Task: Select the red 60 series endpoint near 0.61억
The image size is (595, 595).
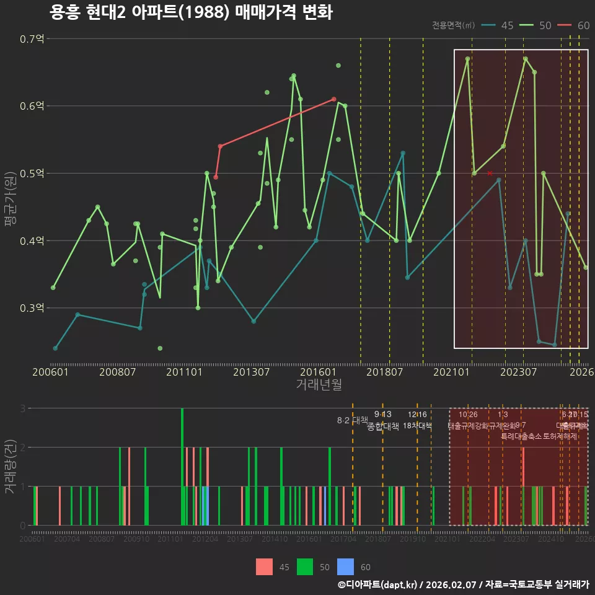Action: (334, 99)
